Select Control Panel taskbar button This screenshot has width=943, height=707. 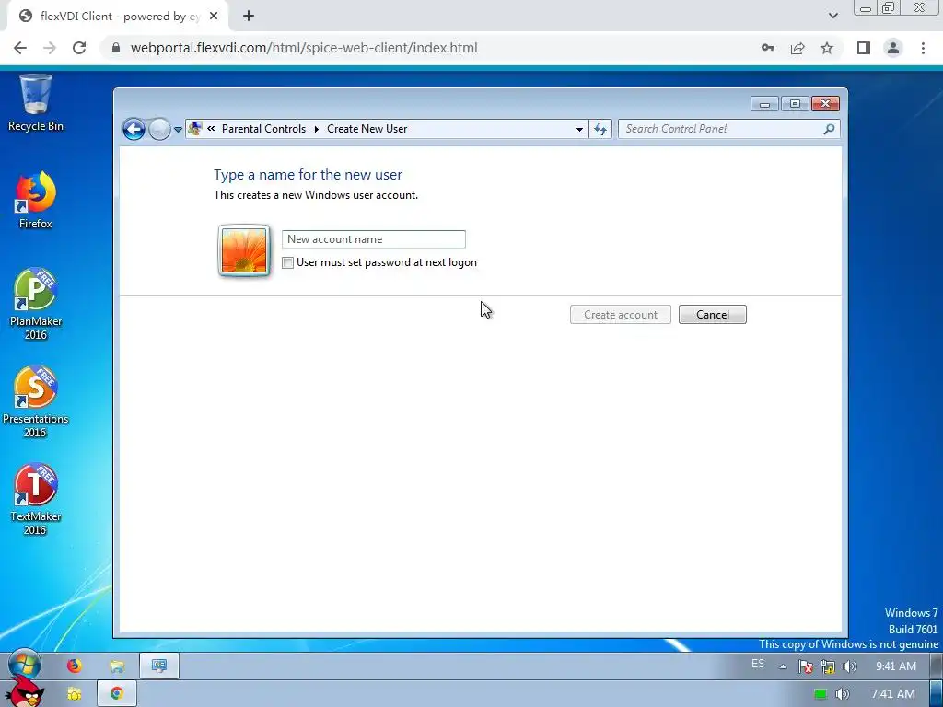159,666
